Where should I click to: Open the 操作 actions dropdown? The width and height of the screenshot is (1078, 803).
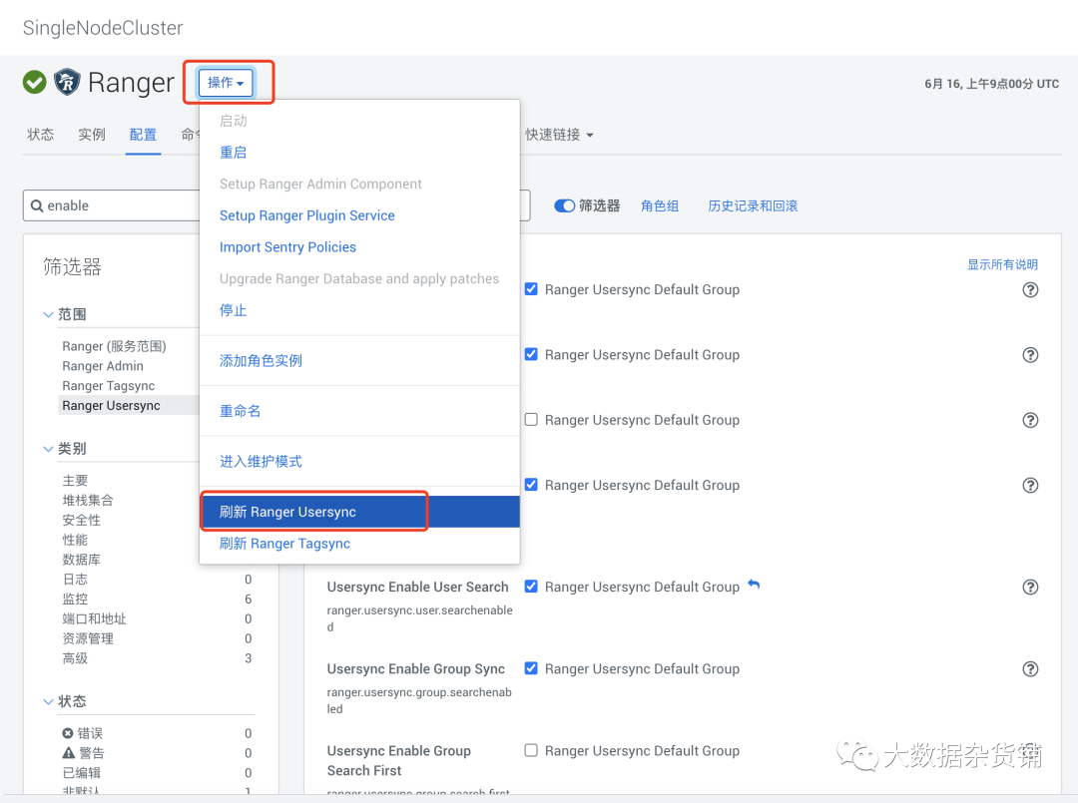226,83
